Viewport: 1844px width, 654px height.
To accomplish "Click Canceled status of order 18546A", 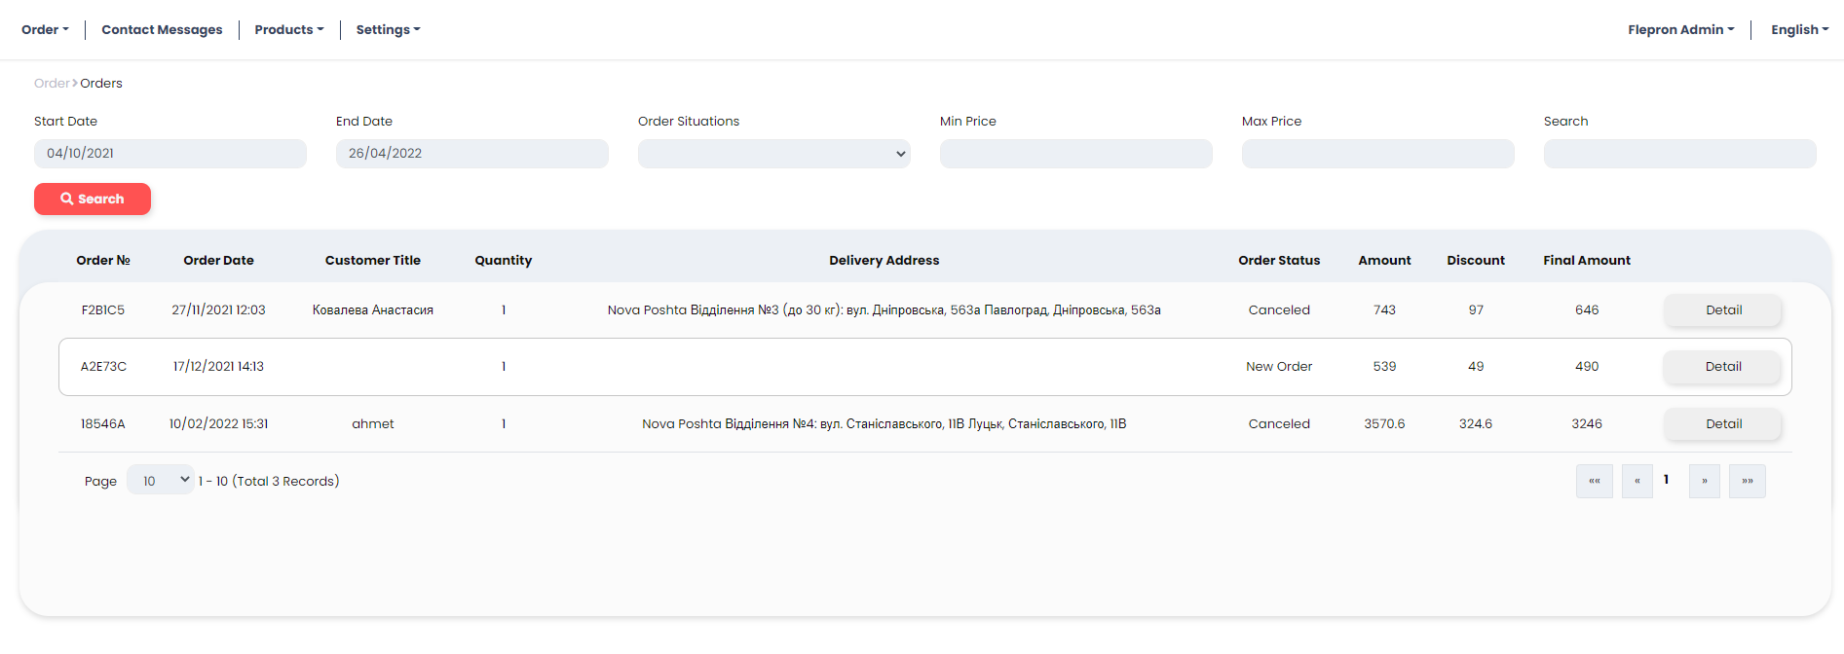I will 1279,423.
